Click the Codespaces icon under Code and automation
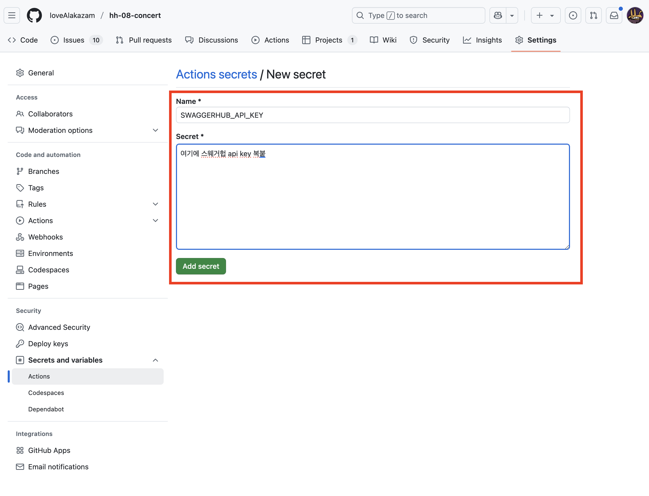This screenshot has height=496, width=649. click(20, 270)
